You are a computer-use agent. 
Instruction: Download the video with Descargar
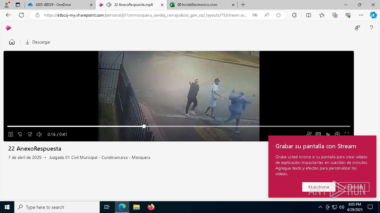(x=38, y=42)
